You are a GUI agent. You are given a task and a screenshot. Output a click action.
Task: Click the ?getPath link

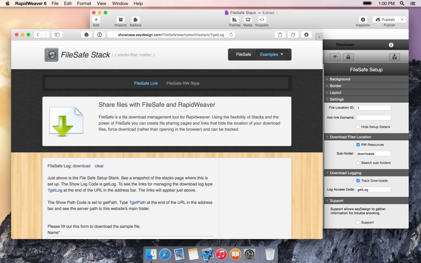[137, 203]
